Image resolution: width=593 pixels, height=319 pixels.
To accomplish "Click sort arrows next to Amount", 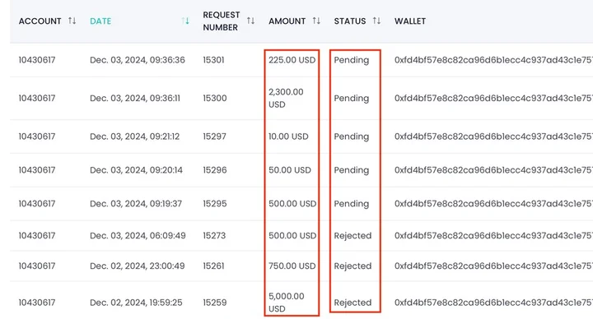I will pos(316,21).
